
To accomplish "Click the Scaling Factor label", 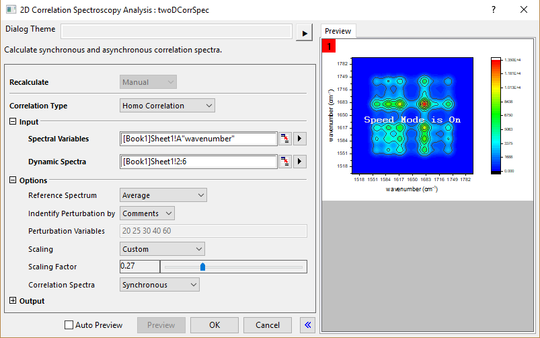I will tap(52, 267).
